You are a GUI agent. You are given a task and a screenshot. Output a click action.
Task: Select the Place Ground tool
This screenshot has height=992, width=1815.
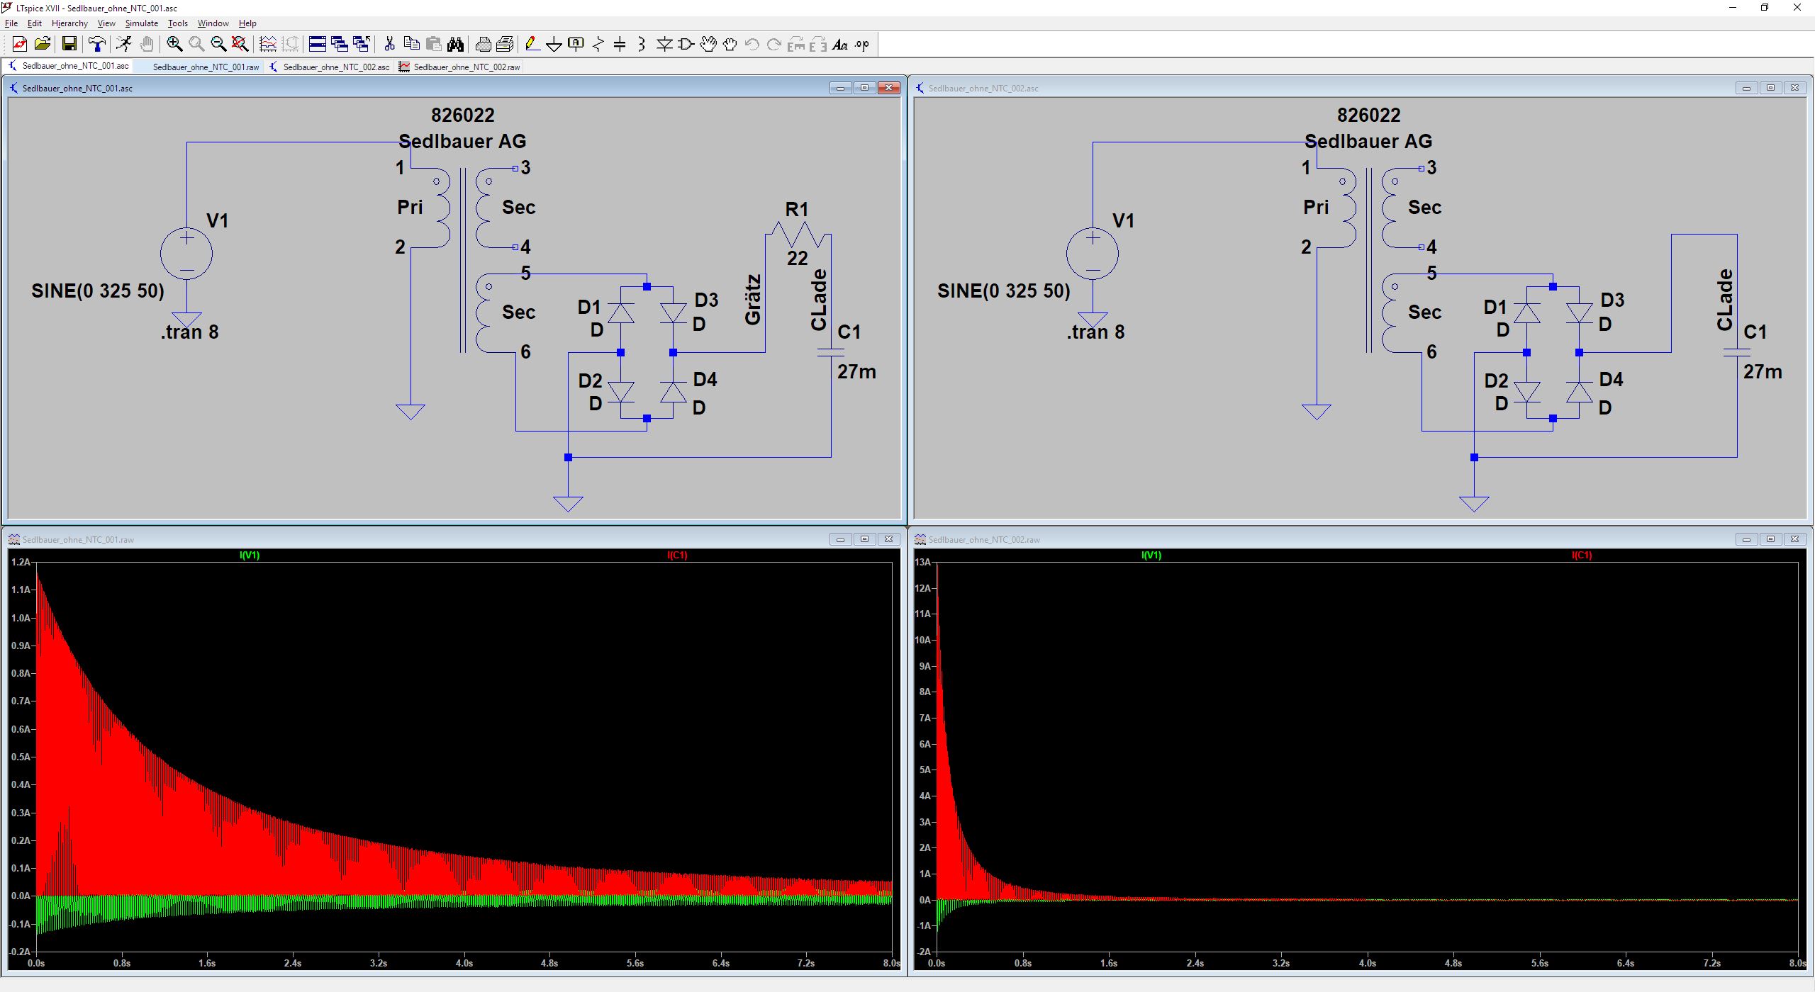554,45
